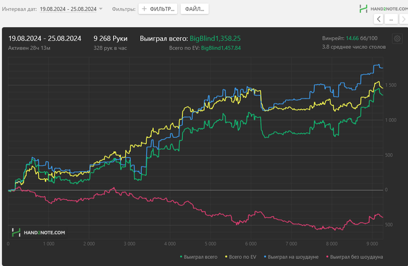The height and width of the screenshot is (266, 408).
Task: Click the pink dot of the non-showdown legend
Action: [328, 257]
